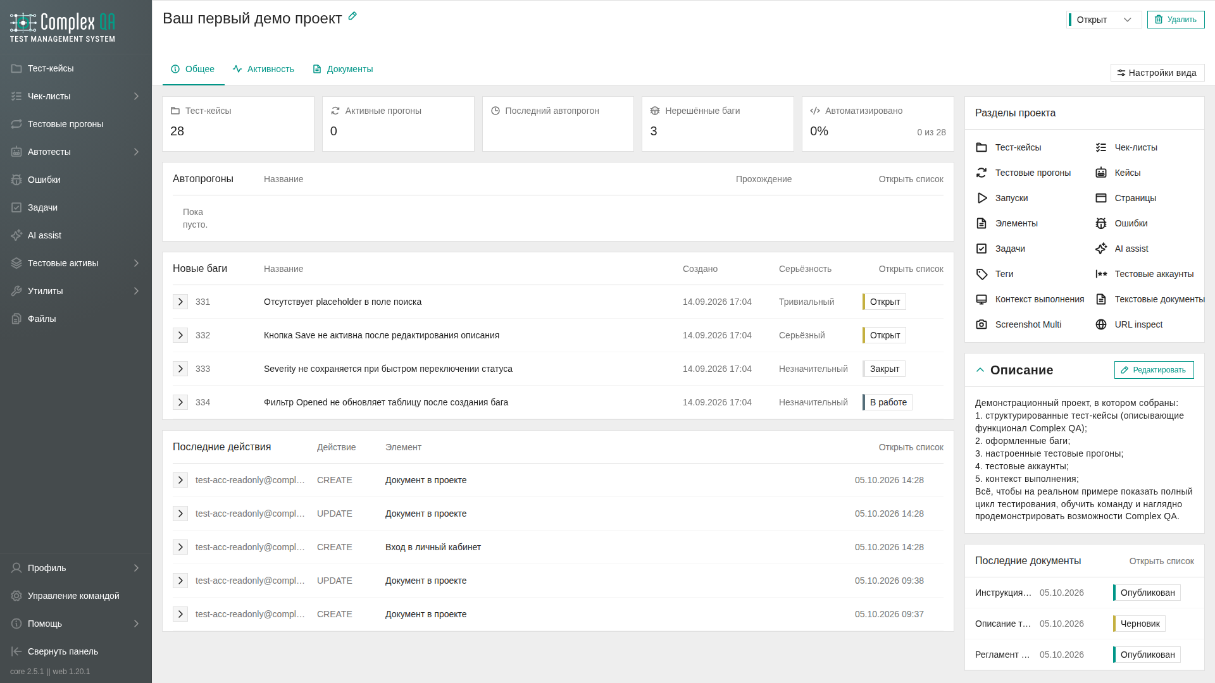Open list link in Последние документы panel
The width and height of the screenshot is (1215, 683).
click(1161, 561)
